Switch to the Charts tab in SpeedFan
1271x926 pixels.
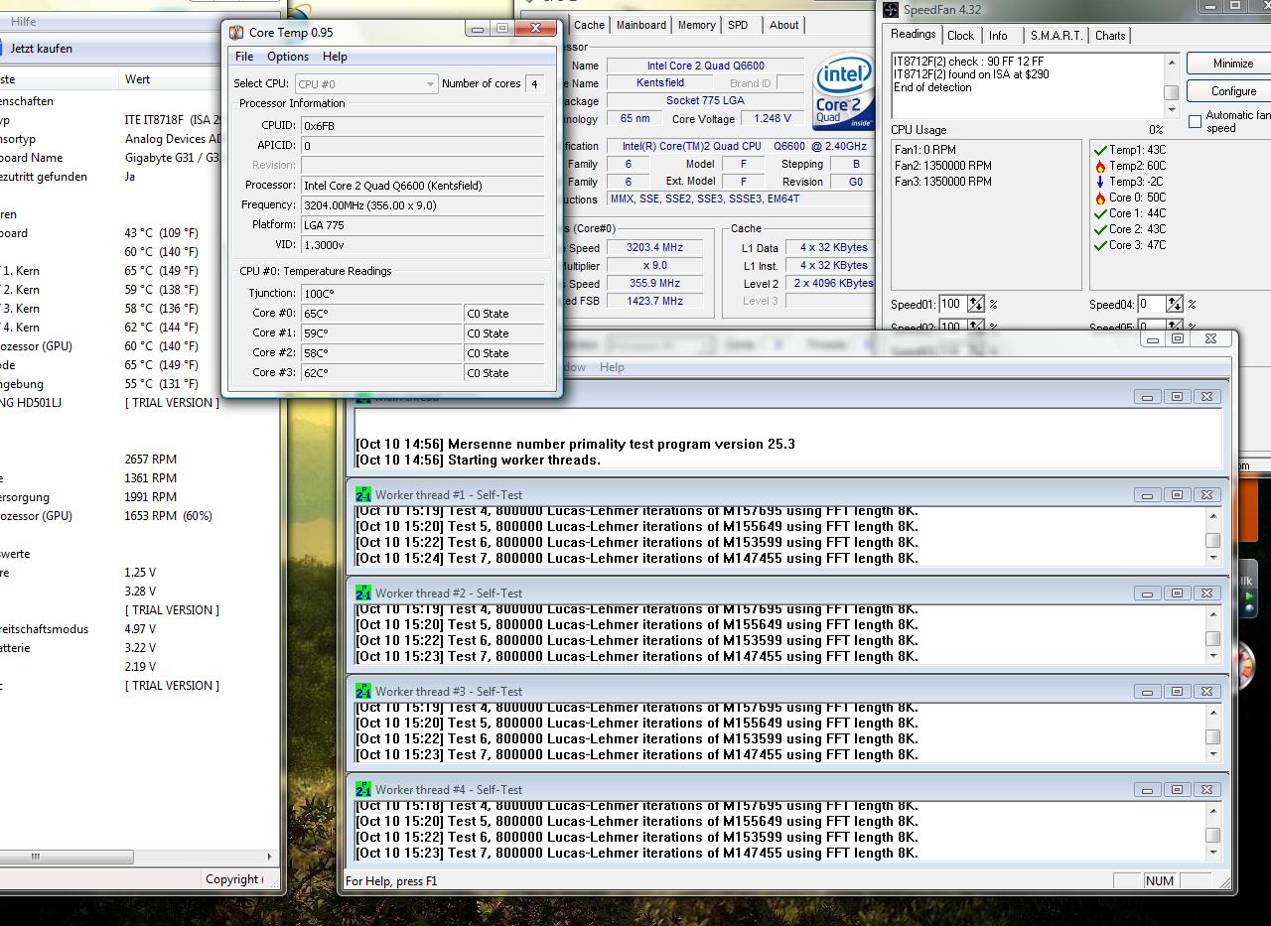pyautogui.click(x=1110, y=36)
